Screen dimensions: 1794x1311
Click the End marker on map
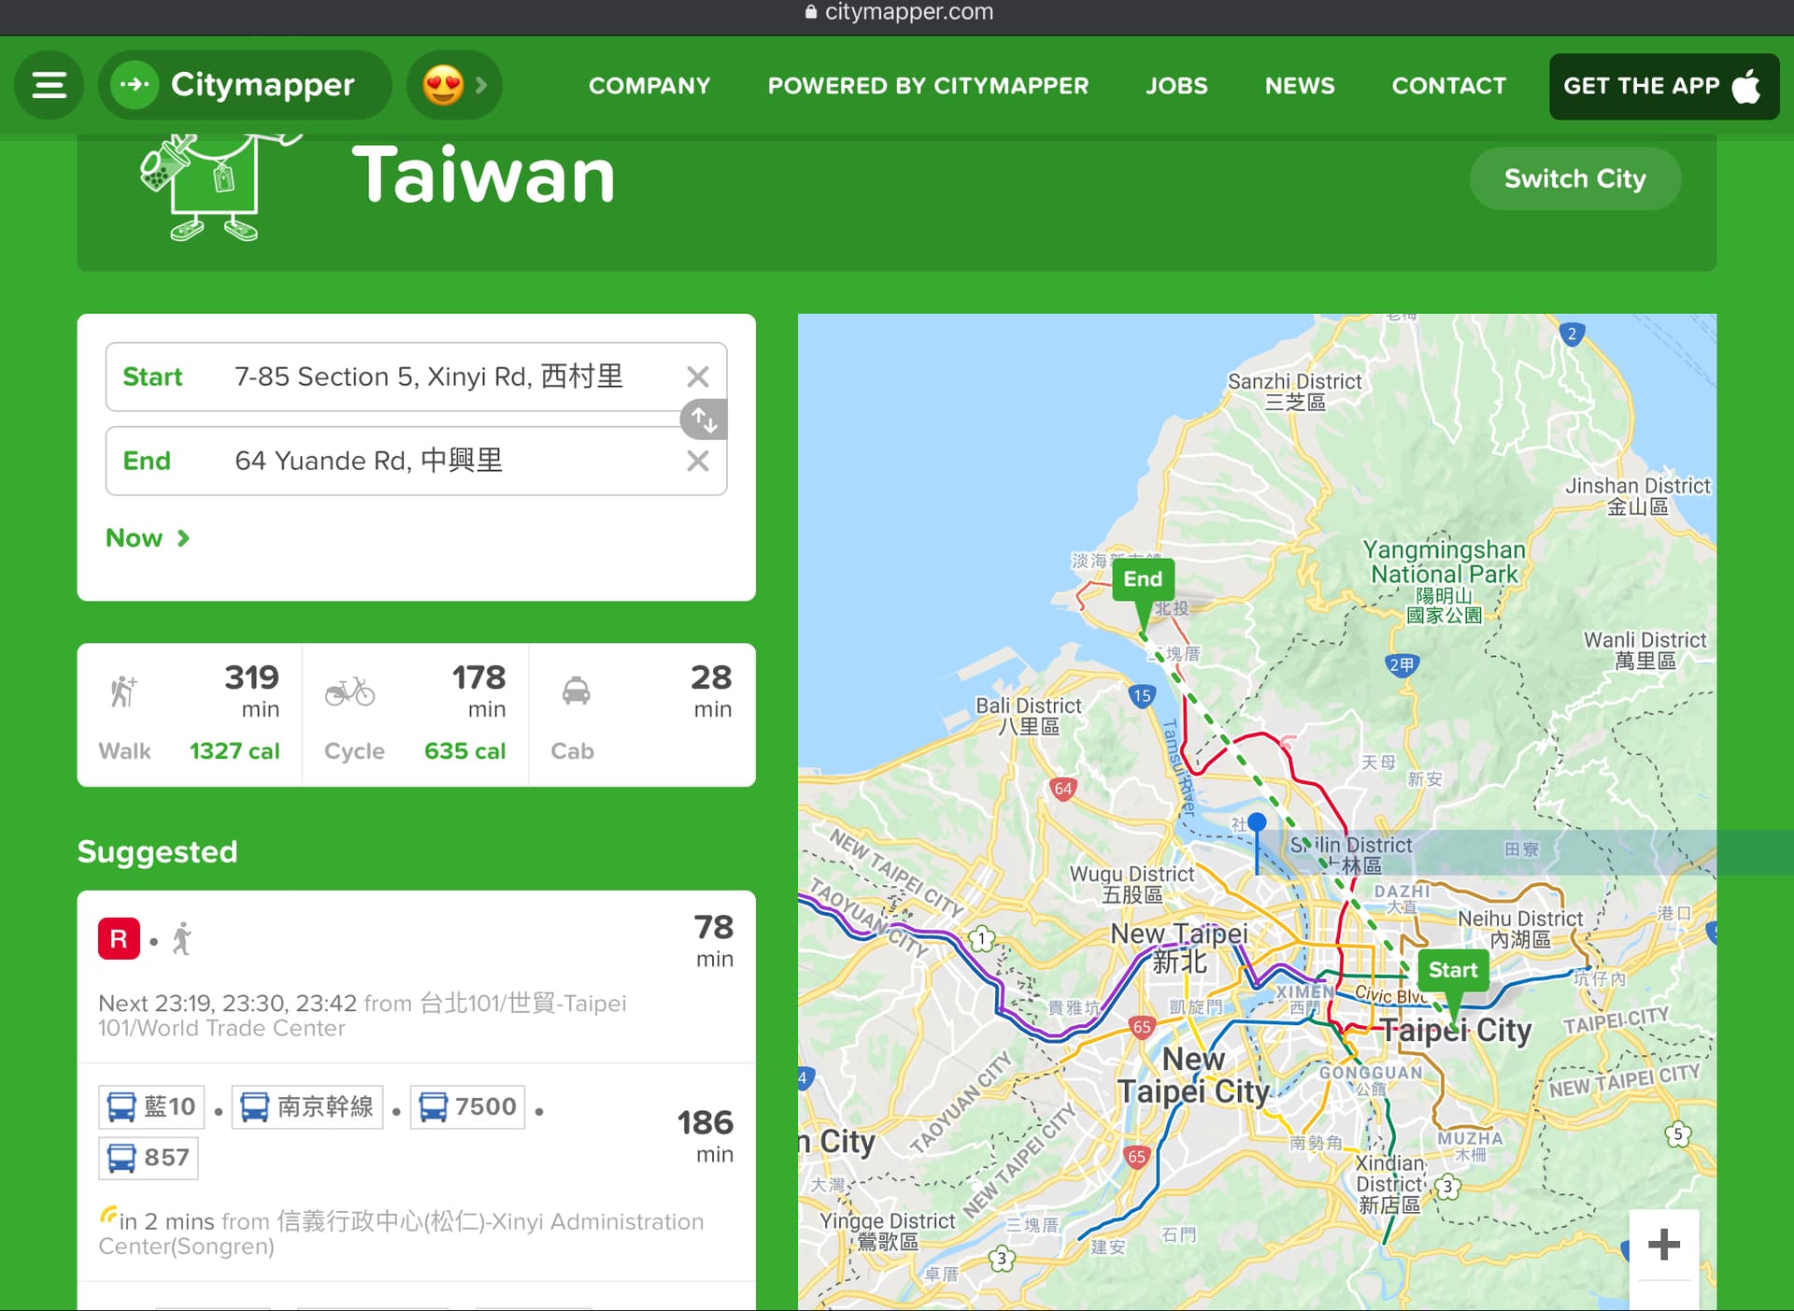[1143, 580]
